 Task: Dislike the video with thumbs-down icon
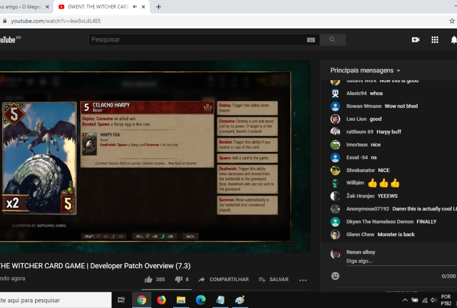(x=179, y=279)
